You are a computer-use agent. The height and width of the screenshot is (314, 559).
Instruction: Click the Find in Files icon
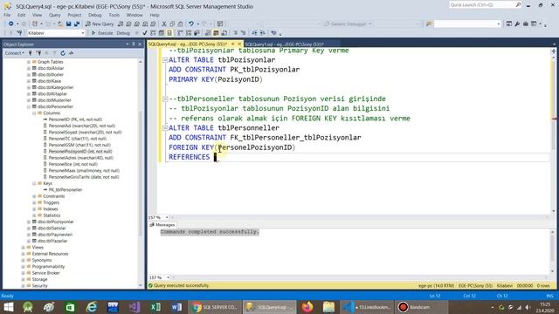point(429,24)
